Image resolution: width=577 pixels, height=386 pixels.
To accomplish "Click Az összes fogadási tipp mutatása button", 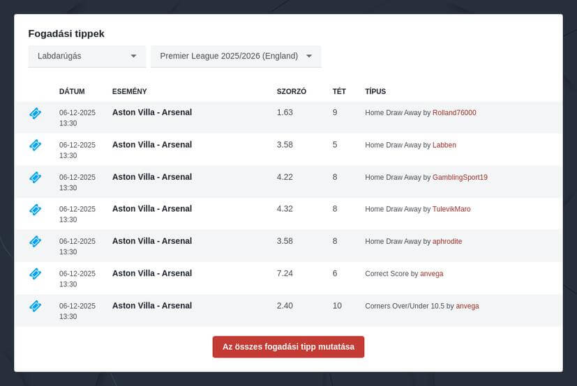I will pos(288,347).
